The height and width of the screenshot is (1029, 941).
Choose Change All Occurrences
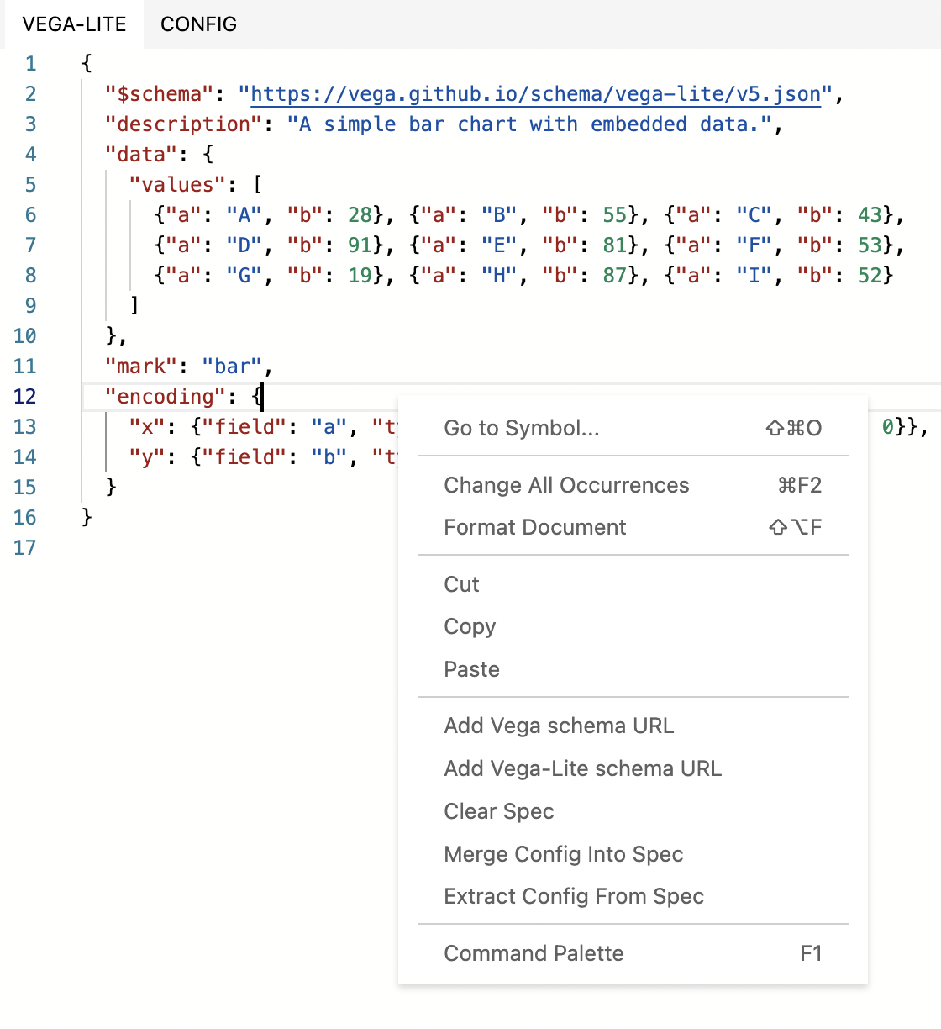(x=565, y=485)
